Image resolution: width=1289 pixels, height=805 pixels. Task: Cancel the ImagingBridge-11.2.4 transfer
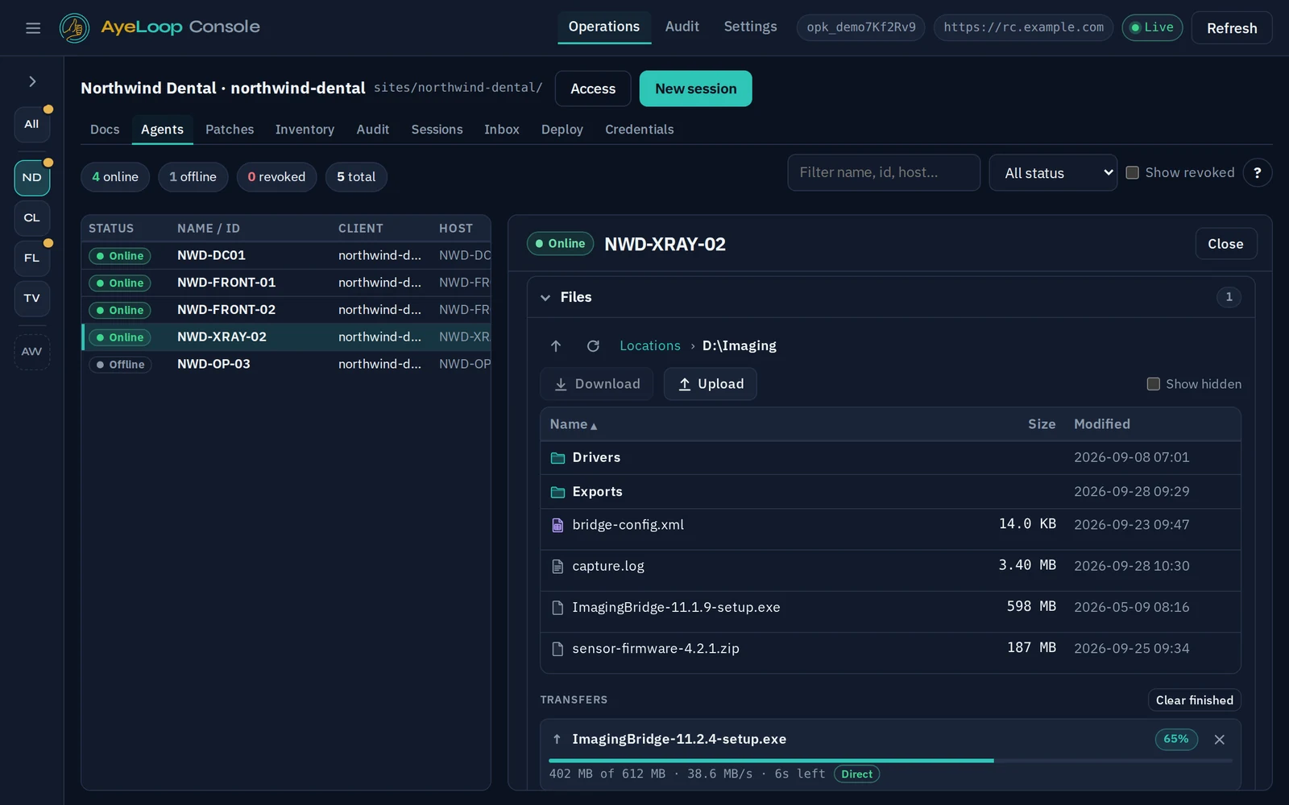click(x=1219, y=739)
